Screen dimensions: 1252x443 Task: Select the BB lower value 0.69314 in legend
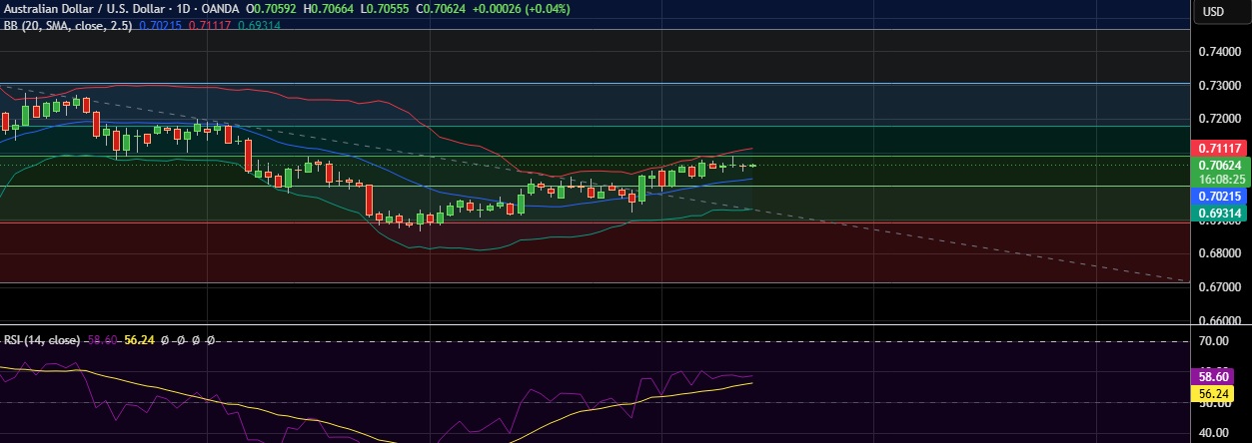point(259,24)
